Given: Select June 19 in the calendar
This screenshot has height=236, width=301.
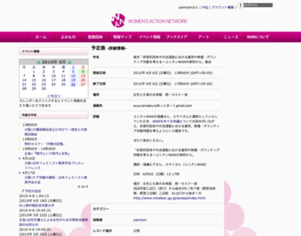Looking at the screenshot, I should [x=73, y=80].
